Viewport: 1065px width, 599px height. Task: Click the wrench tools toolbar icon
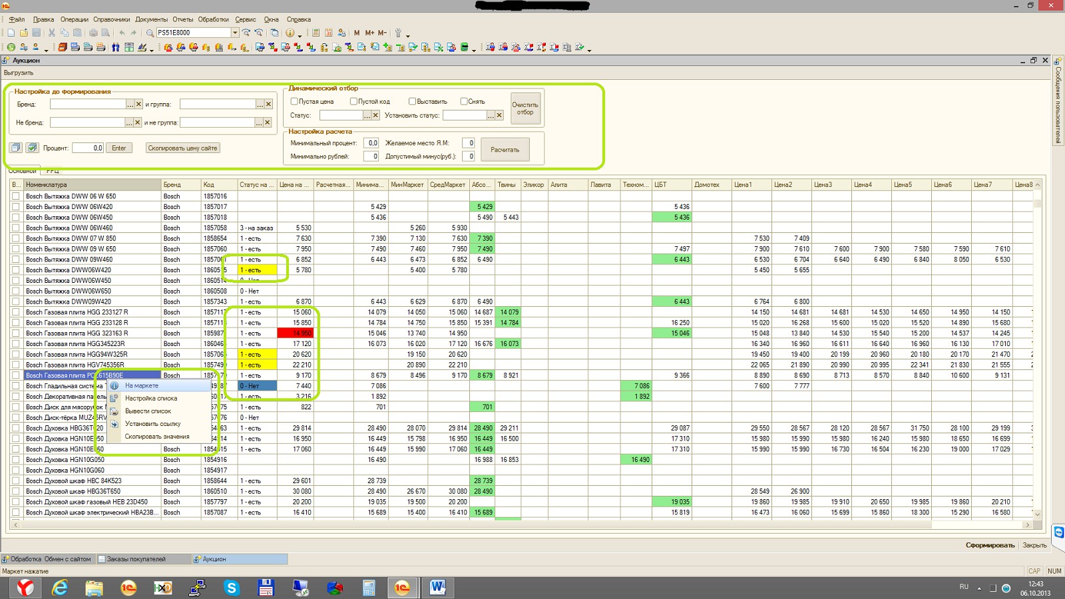[399, 33]
